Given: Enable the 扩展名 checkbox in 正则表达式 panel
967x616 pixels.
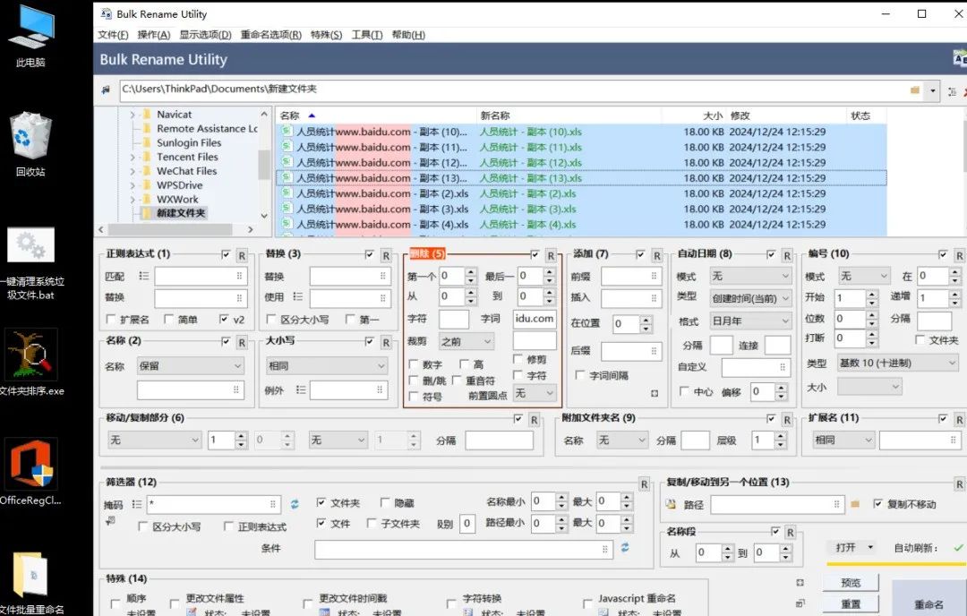Looking at the screenshot, I should pyautogui.click(x=111, y=320).
